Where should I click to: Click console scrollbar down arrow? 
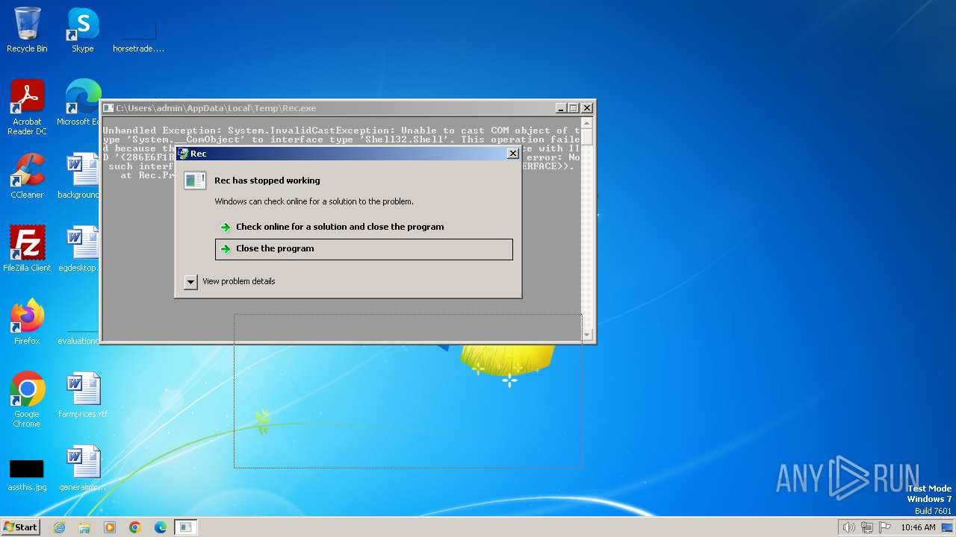pos(588,335)
